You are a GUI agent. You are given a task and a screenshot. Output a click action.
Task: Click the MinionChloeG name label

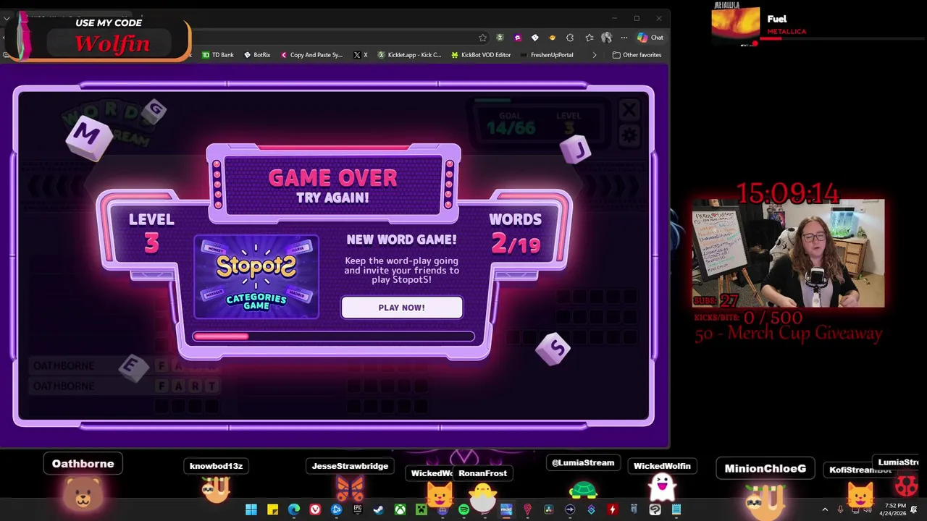tap(765, 468)
